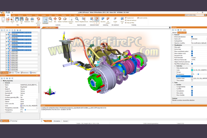This screenshot has width=207, height=138.
Task: Open the Clipboard tool
Action: 27,19
